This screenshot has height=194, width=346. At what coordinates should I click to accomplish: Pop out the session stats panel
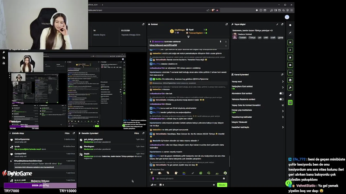(x=143, y=24)
